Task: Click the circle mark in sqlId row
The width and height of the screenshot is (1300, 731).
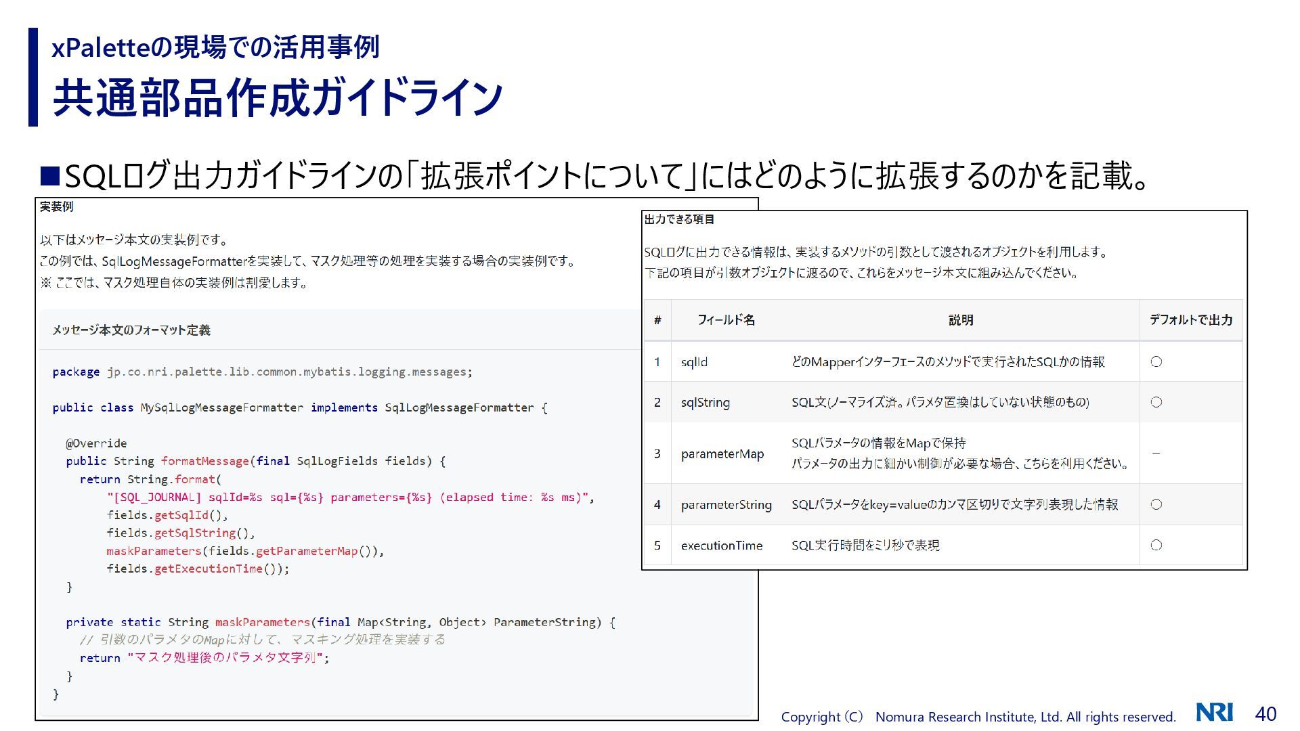Action: pyautogui.click(x=1156, y=362)
